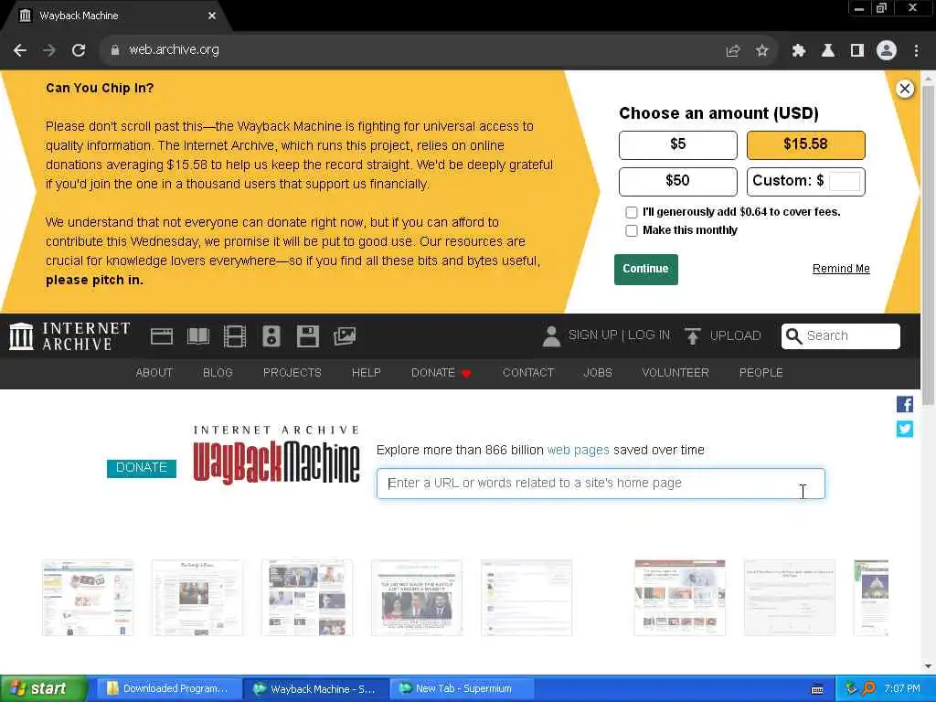Image resolution: width=936 pixels, height=702 pixels.
Task: Go back with browser back arrow
Action: click(x=20, y=50)
